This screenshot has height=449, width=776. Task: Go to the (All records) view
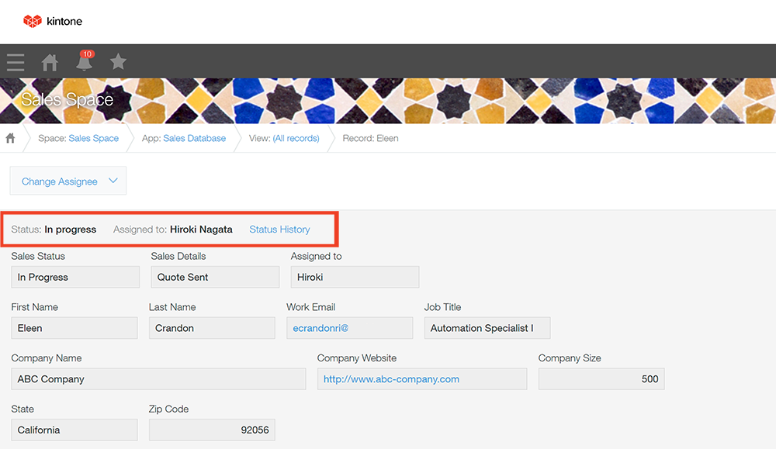pos(296,139)
